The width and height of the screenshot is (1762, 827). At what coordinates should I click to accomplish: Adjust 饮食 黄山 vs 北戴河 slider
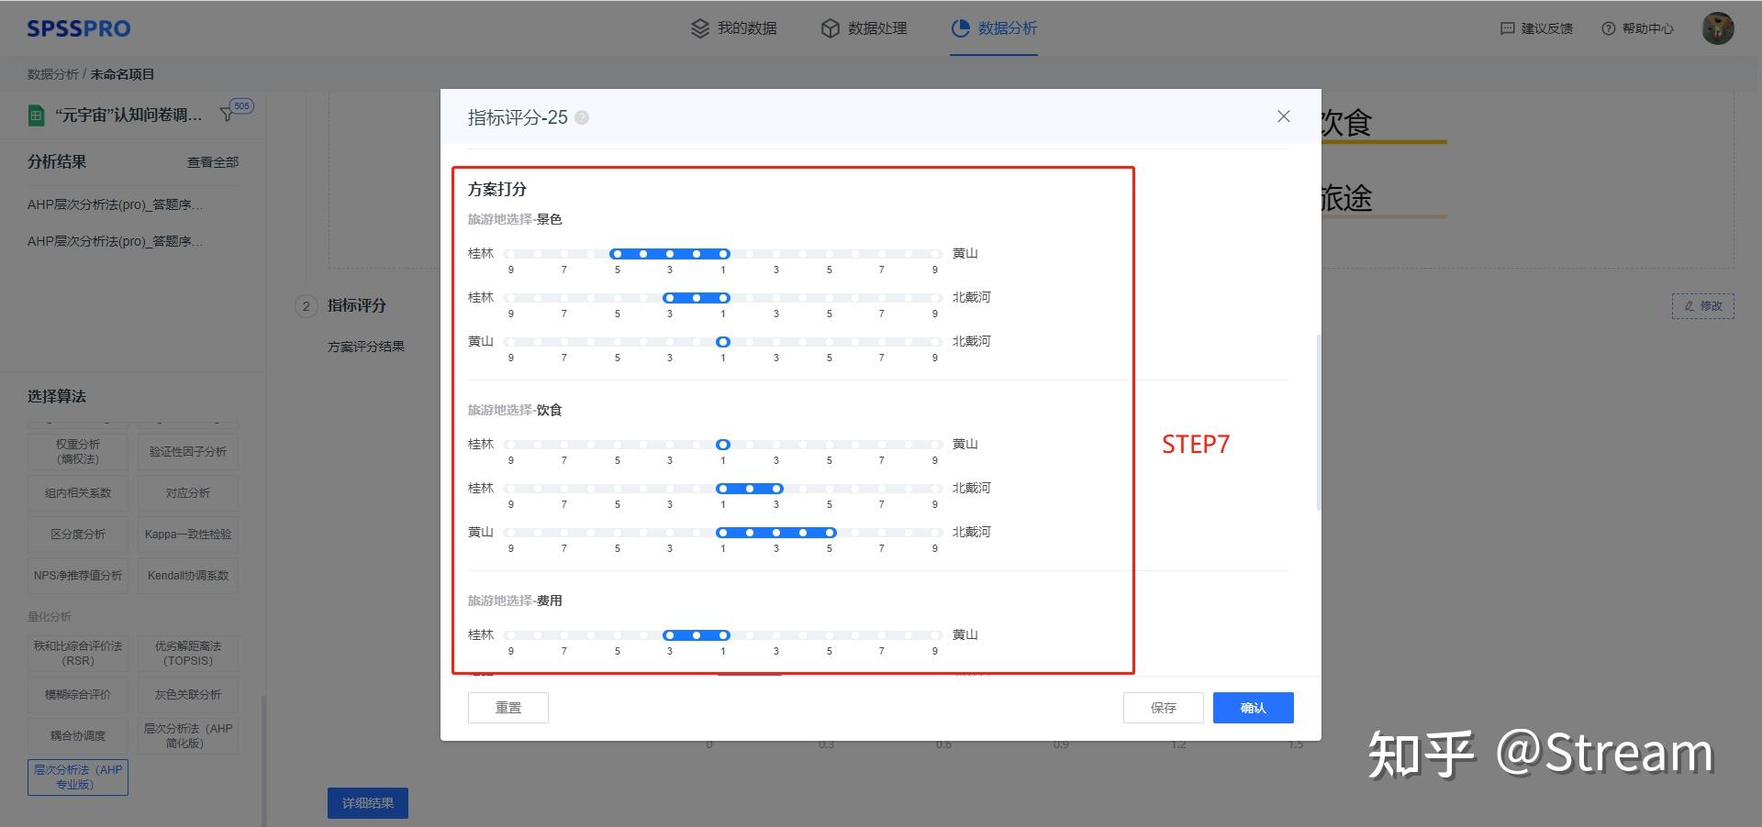point(723,533)
